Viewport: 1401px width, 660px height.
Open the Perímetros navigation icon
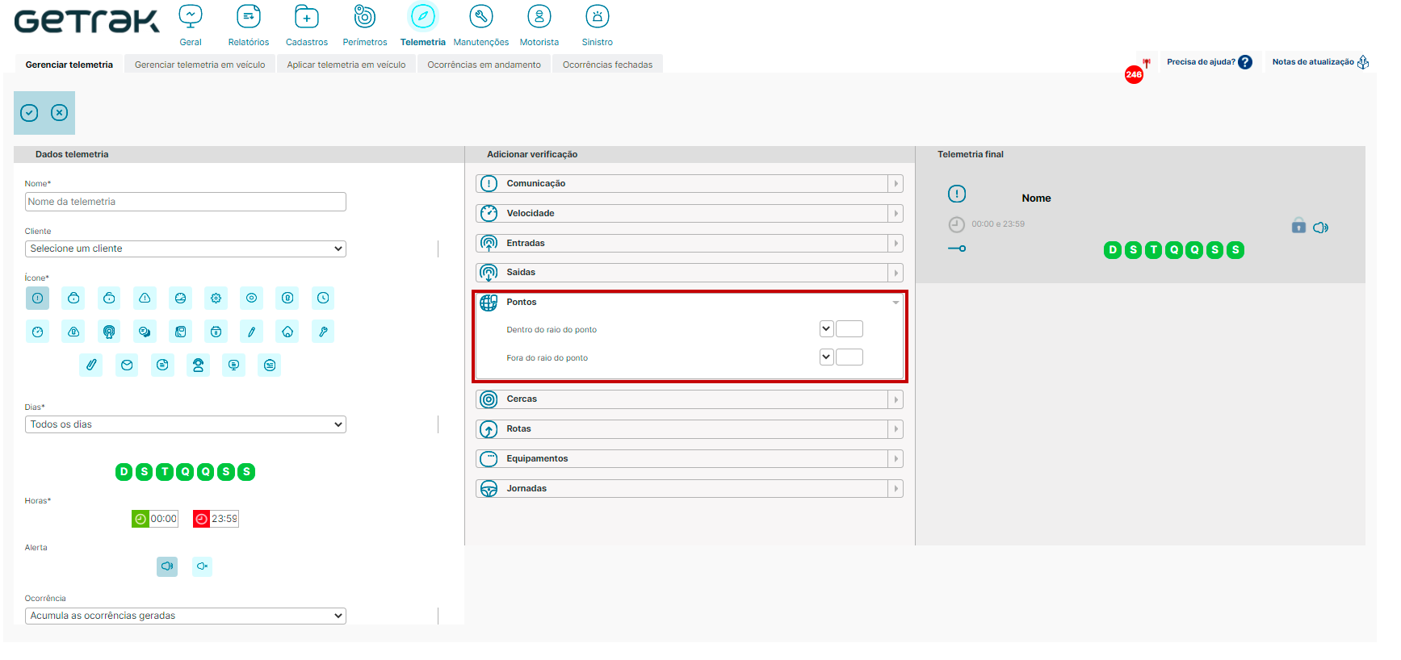tap(365, 16)
